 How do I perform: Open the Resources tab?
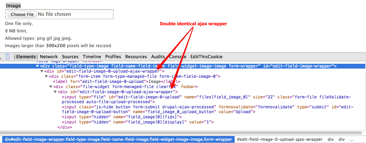[x=136, y=56]
